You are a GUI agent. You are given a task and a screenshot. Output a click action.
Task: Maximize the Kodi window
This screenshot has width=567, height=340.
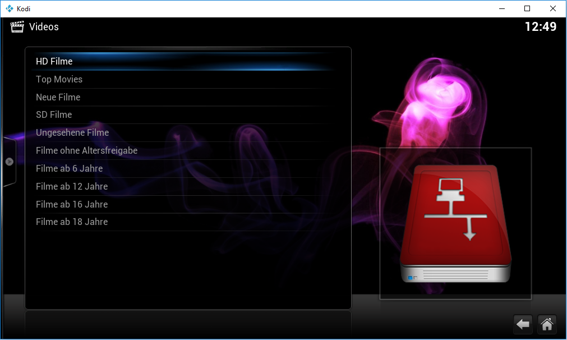[x=527, y=8]
